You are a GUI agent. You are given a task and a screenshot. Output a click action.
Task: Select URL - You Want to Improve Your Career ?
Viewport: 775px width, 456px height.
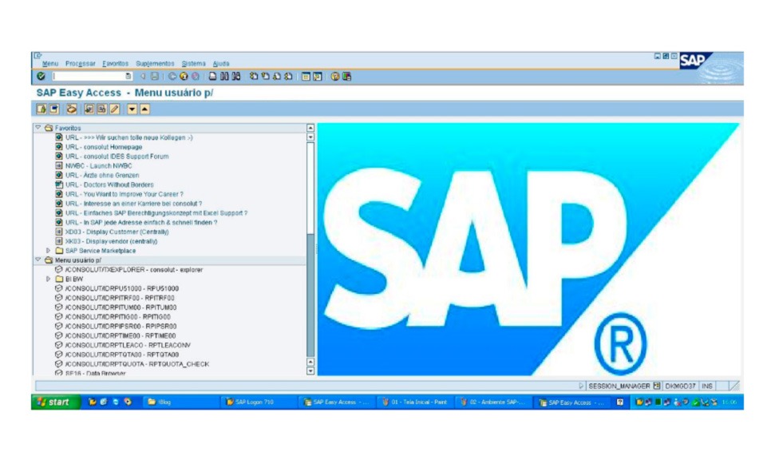pos(124,194)
